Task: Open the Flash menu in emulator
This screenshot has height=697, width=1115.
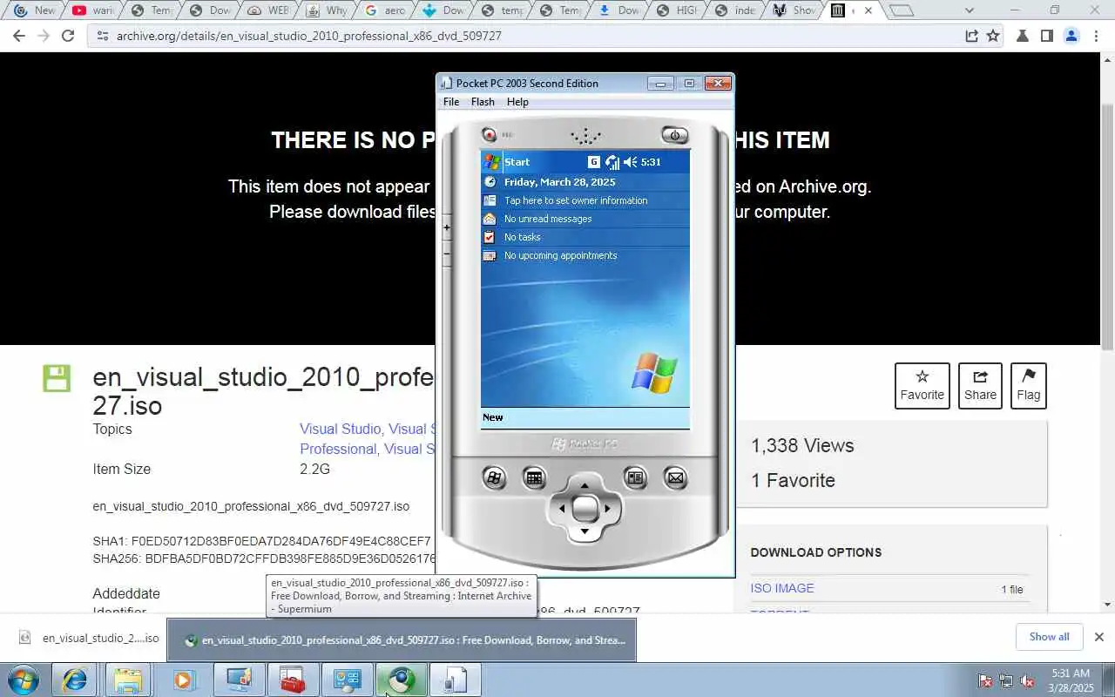Action: click(x=483, y=102)
